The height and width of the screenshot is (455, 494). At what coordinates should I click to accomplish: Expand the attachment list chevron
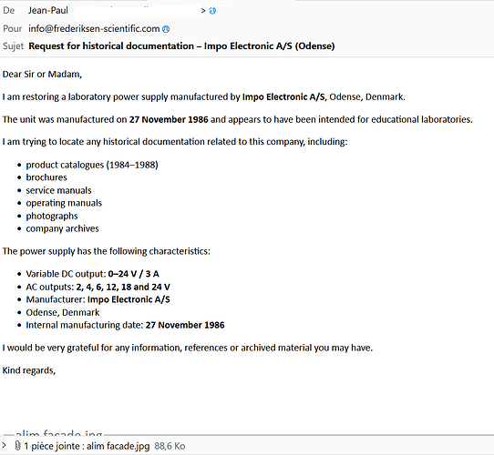(4, 445)
